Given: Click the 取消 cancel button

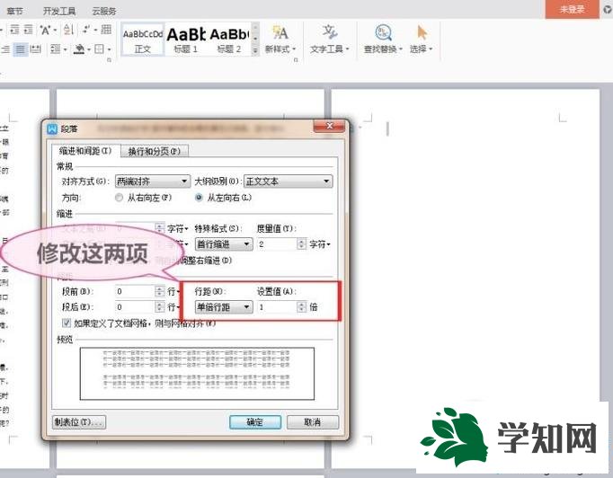Looking at the screenshot, I should [313, 422].
